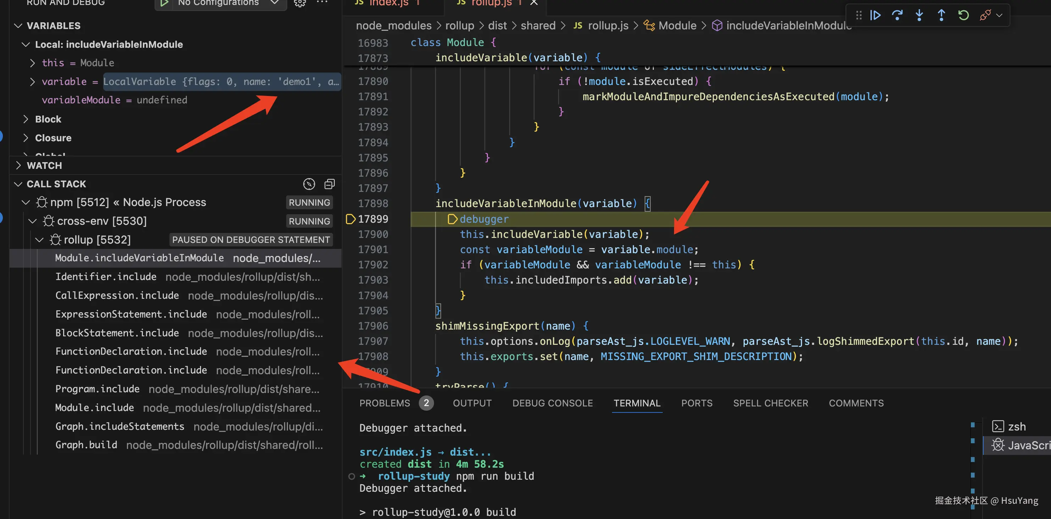The height and width of the screenshot is (519, 1051).
Task: Expand the Closure scope
Action: (x=26, y=138)
